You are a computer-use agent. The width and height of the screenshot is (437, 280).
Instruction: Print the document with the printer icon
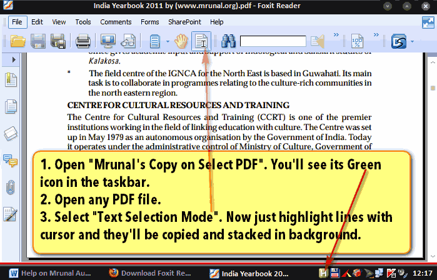pyautogui.click(x=83, y=41)
